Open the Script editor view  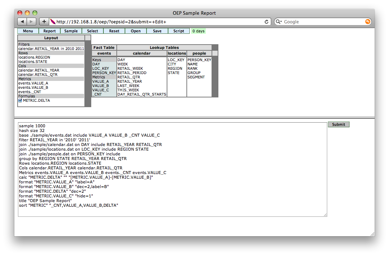pos(179,31)
